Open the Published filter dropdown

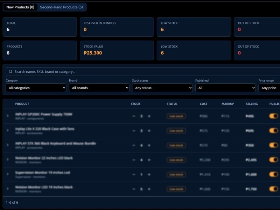pyautogui.click(x=225, y=88)
